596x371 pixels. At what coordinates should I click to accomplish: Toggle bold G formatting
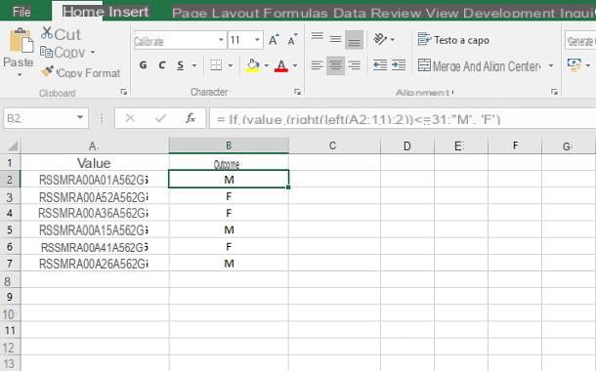143,65
